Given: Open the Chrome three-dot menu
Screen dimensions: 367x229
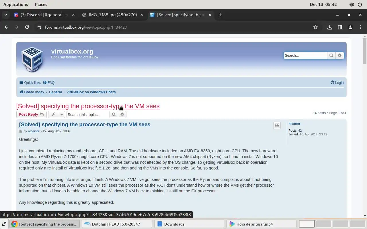Looking at the screenshot, I should [361, 27].
